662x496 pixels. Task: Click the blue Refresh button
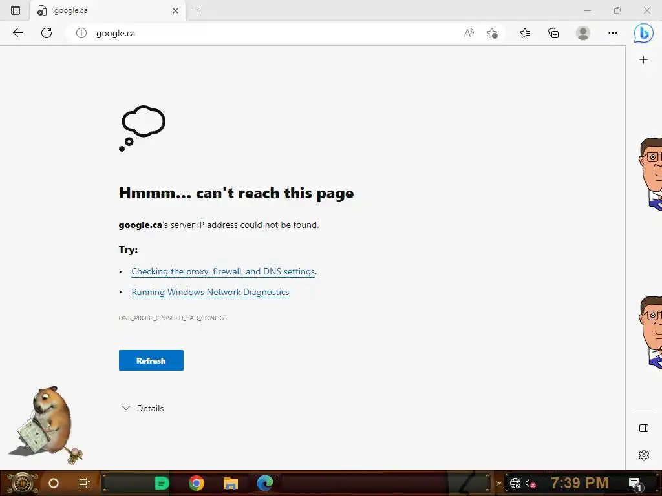point(151,360)
